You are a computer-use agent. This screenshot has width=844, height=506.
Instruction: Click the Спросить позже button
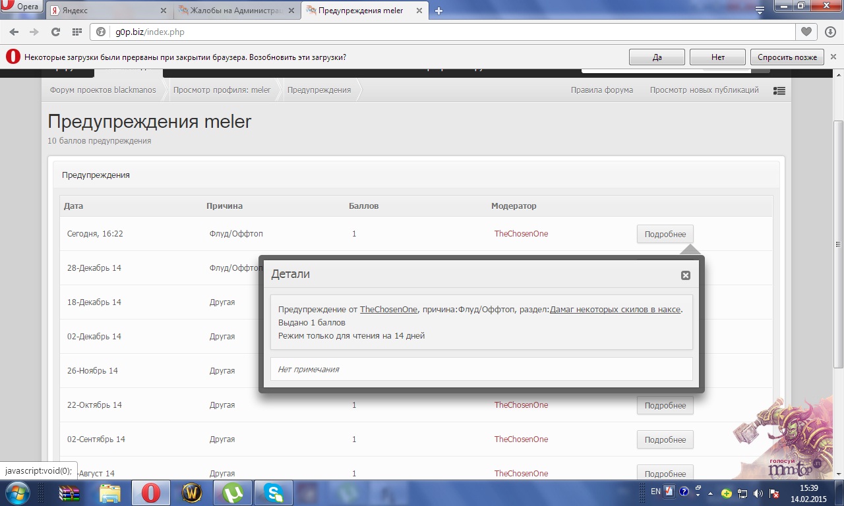tap(787, 57)
